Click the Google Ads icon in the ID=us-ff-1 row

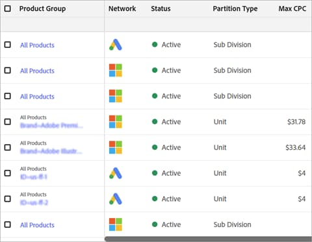click(116, 173)
